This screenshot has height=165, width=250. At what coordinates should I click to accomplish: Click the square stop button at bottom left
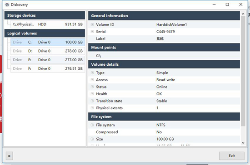[x=10, y=156]
